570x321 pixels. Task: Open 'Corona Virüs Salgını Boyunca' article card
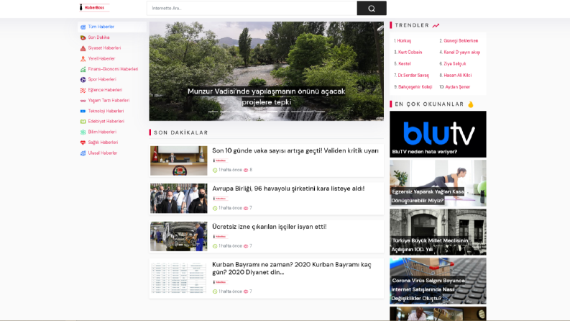438,281
